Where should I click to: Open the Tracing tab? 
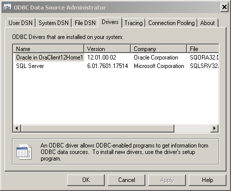(133, 22)
